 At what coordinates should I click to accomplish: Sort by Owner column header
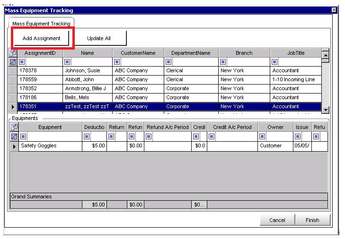pos(275,127)
